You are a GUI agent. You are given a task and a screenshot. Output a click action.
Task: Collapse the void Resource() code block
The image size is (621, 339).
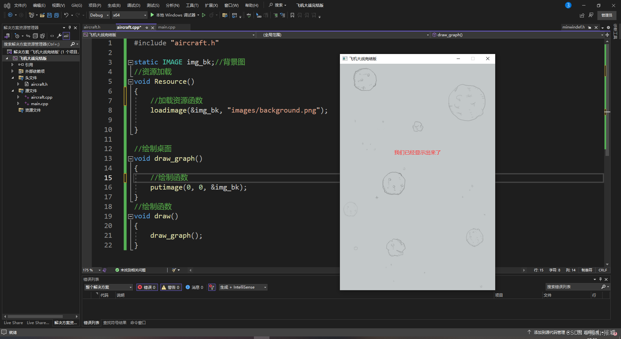[x=130, y=82]
